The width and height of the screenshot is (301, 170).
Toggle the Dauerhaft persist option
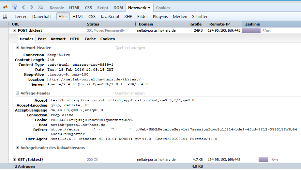point(41,16)
